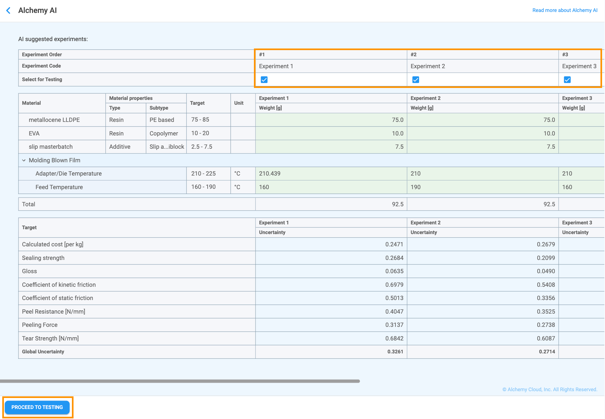The height and width of the screenshot is (419, 605).
Task: Click the Additive type cell
Action: click(x=126, y=147)
